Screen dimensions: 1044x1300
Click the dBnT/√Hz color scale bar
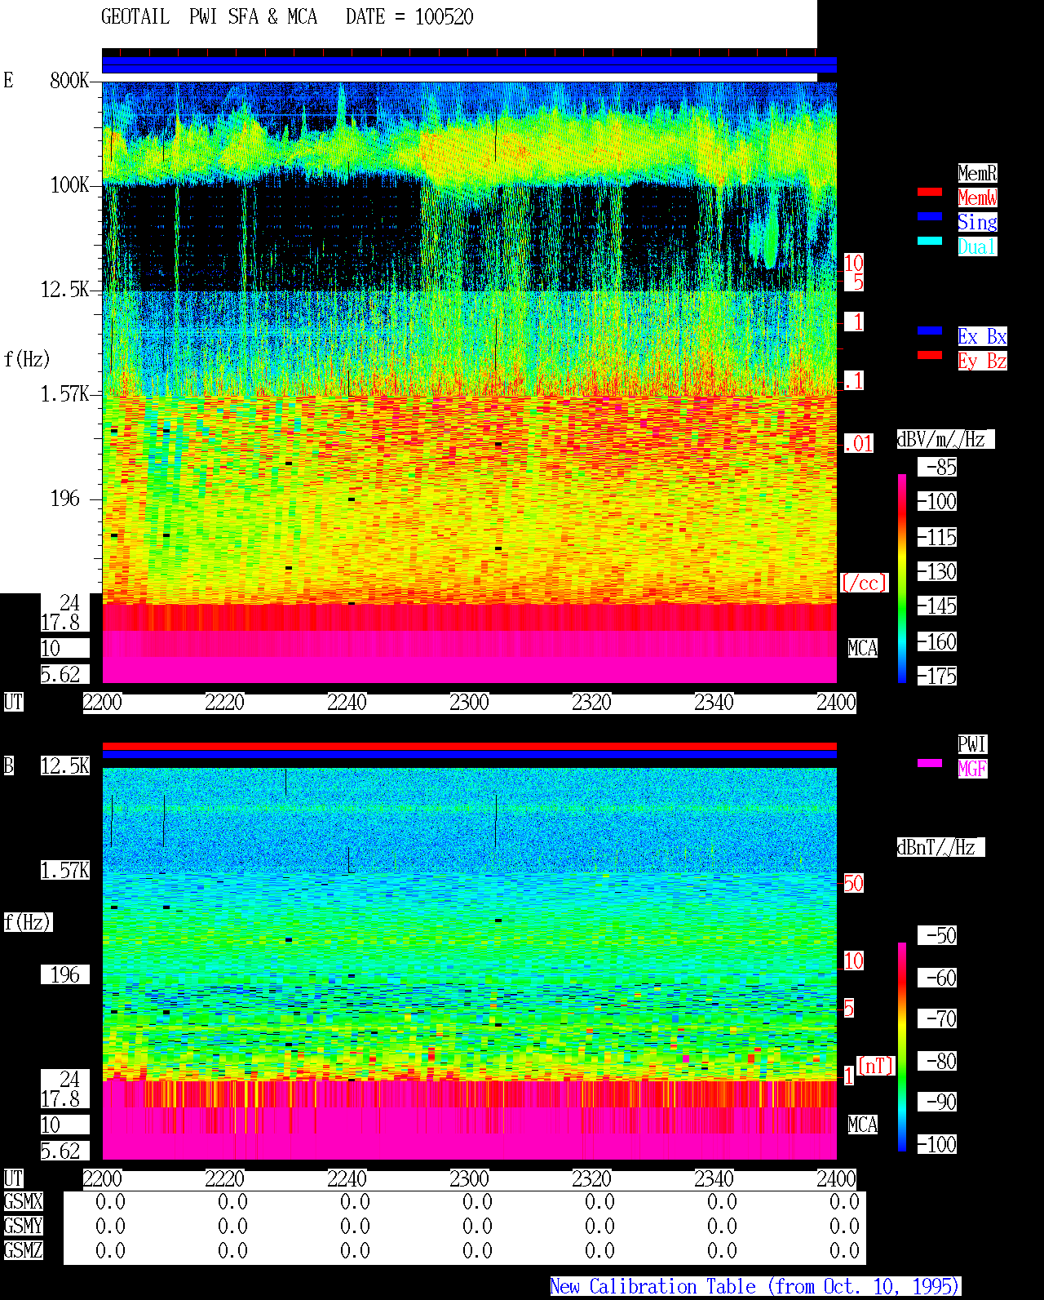pyautogui.click(x=902, y=1047)
